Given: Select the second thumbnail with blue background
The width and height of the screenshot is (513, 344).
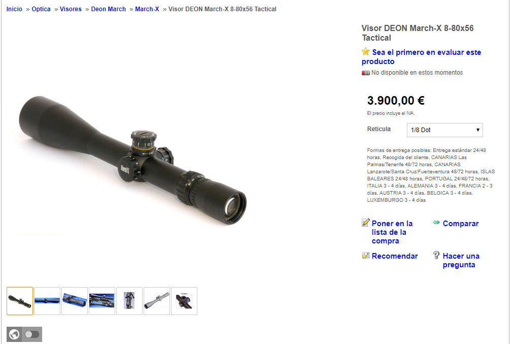Looking at the screenshot, I should (x=47, y=301).
